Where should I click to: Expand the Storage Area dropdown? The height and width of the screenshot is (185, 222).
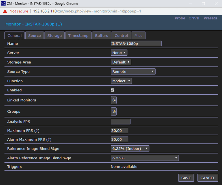pos(121,62)
